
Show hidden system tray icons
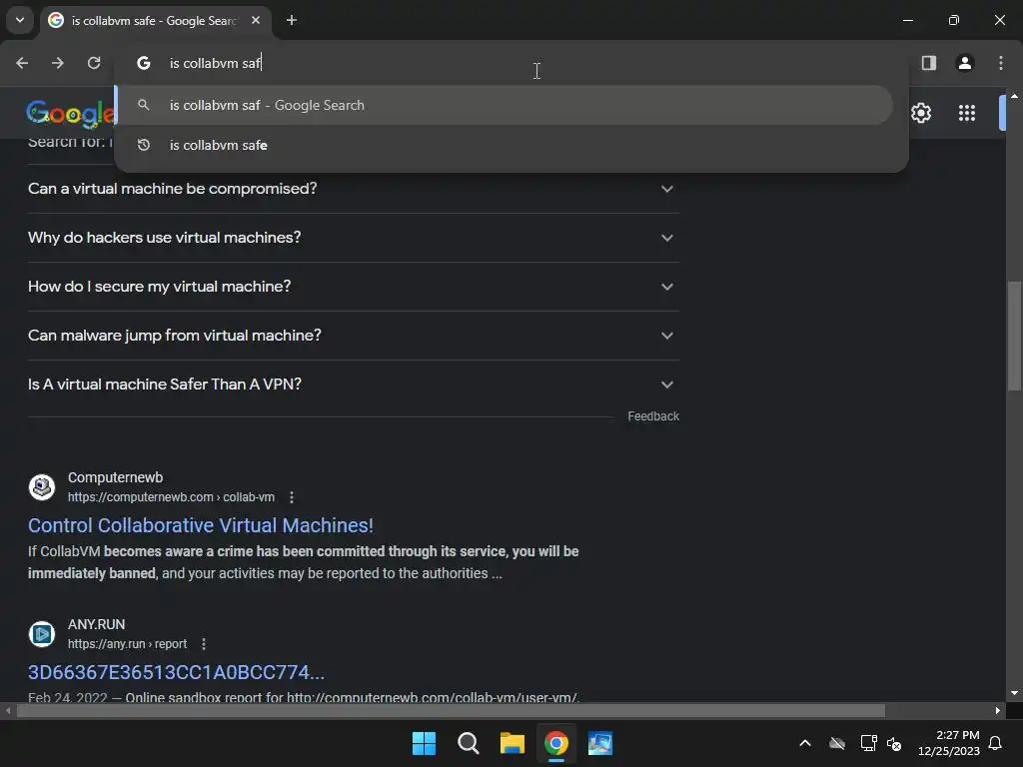[805, 743]
